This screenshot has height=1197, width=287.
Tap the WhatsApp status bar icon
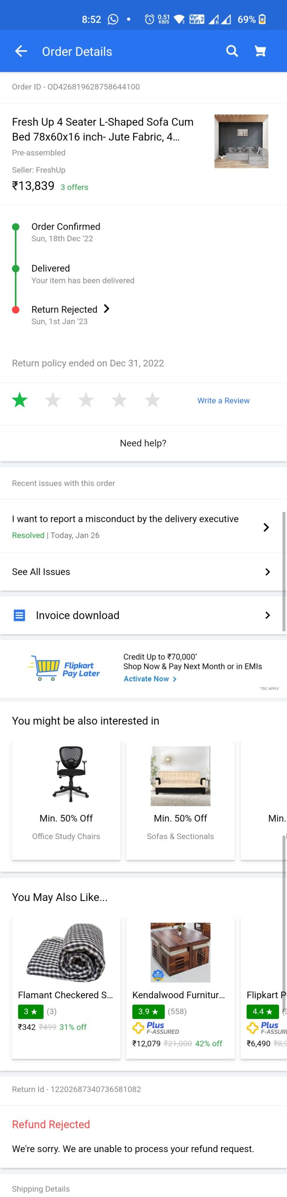point(113,19)
